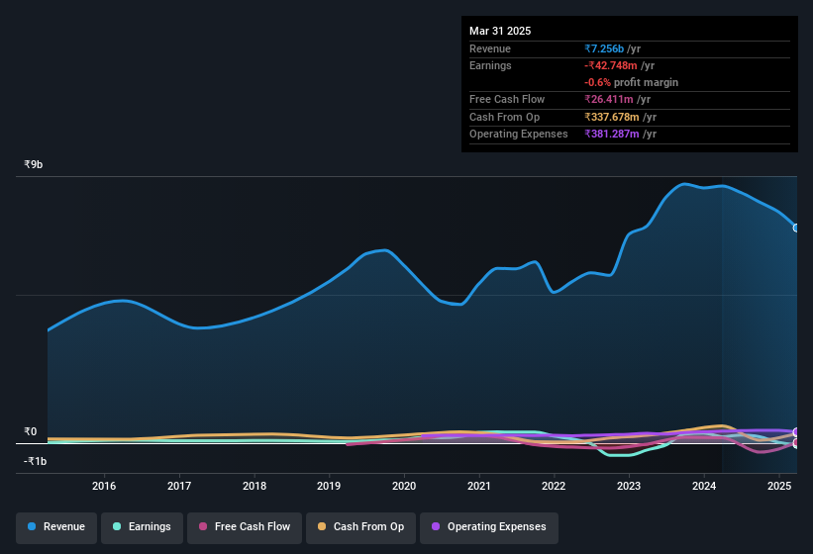
Task: Toggle the Cash From Op legend button
Action: [360, 528]
